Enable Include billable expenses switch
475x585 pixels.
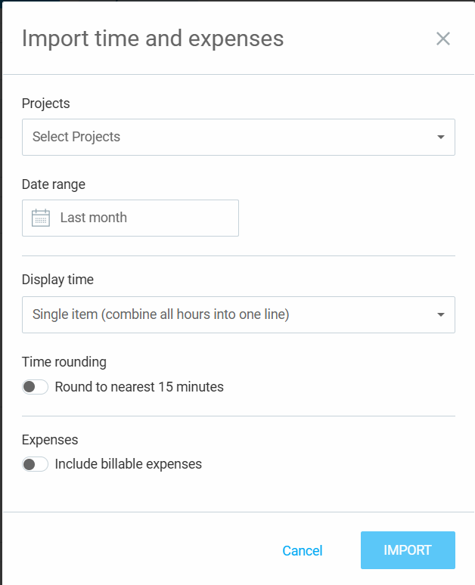[35, 464]
